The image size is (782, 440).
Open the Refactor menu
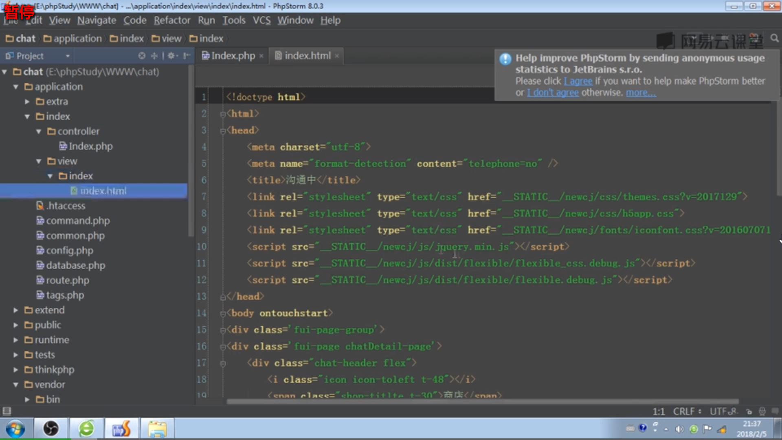point(172,20)
